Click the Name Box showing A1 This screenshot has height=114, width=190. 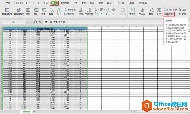(x=13, y=22)
